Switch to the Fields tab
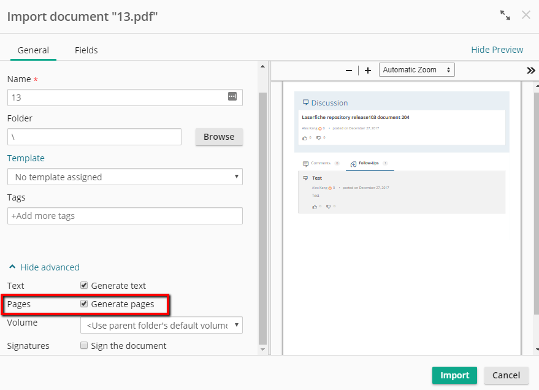This screenshot has height=390, width=539. coord(86,50)
